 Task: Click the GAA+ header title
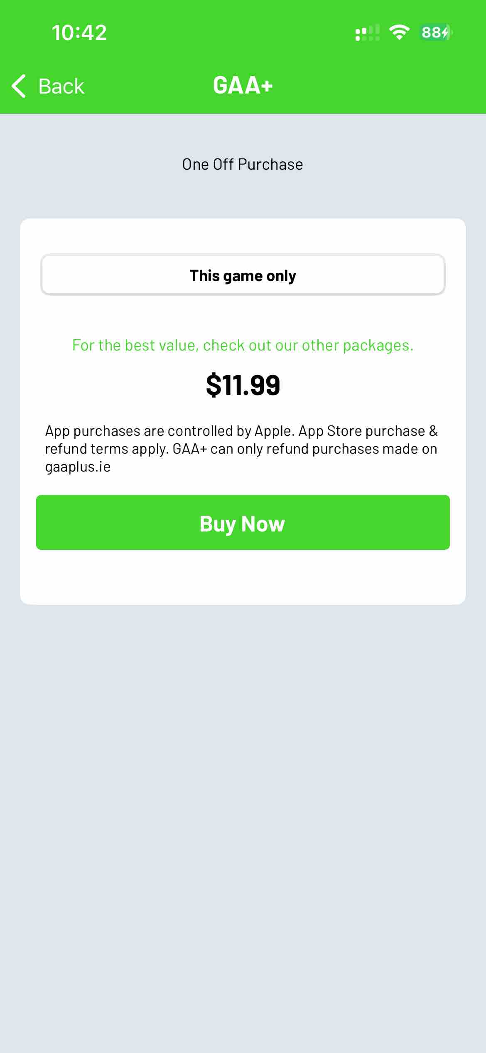[x=243, y=86]
